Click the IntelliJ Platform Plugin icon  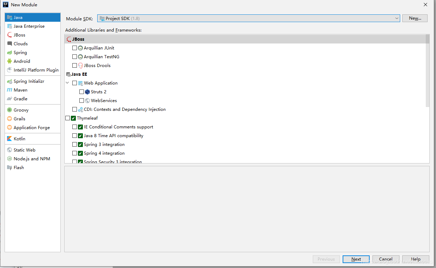tap(9, 70)
